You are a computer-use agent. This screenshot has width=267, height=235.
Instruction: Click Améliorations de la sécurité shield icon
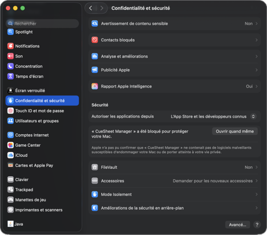[x=95, y=208]
